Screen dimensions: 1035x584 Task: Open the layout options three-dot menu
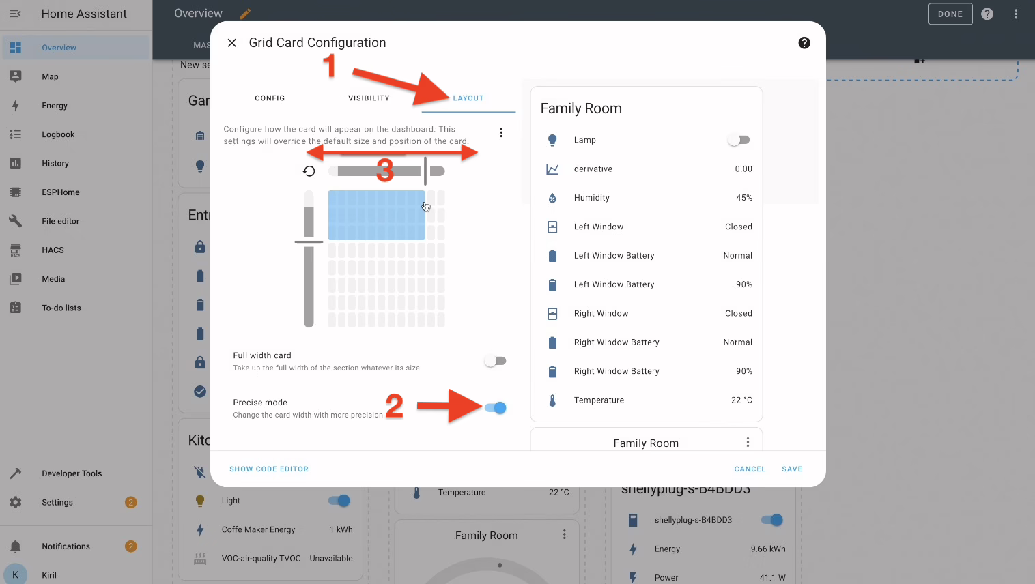point(501,132)
